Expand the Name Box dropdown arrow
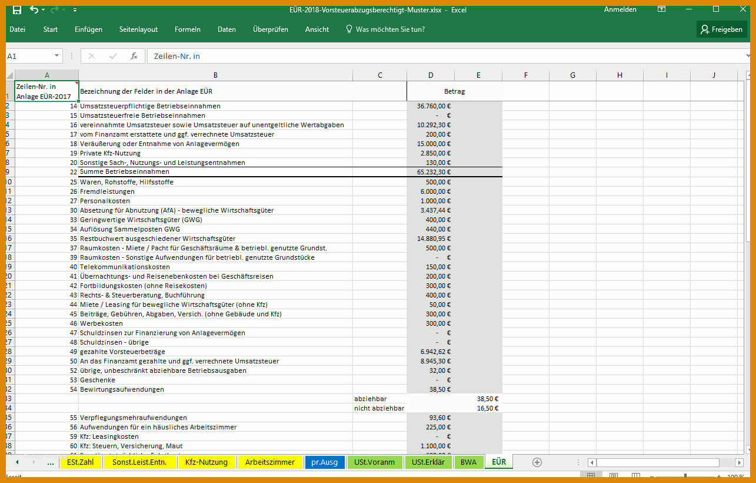 [x=57, y=56]
